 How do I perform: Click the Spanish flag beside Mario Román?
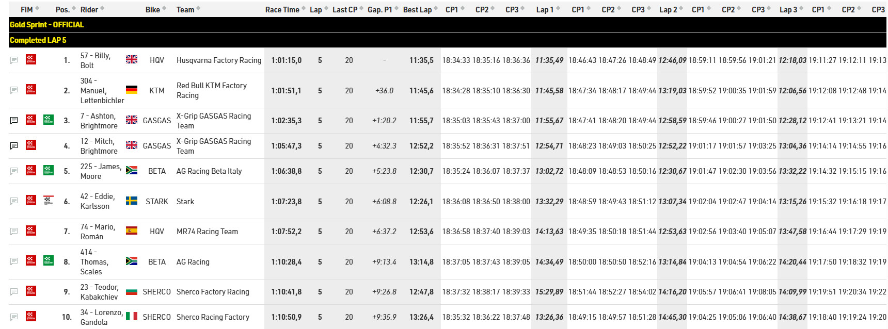pyautogui.click(x=132, y=231)
